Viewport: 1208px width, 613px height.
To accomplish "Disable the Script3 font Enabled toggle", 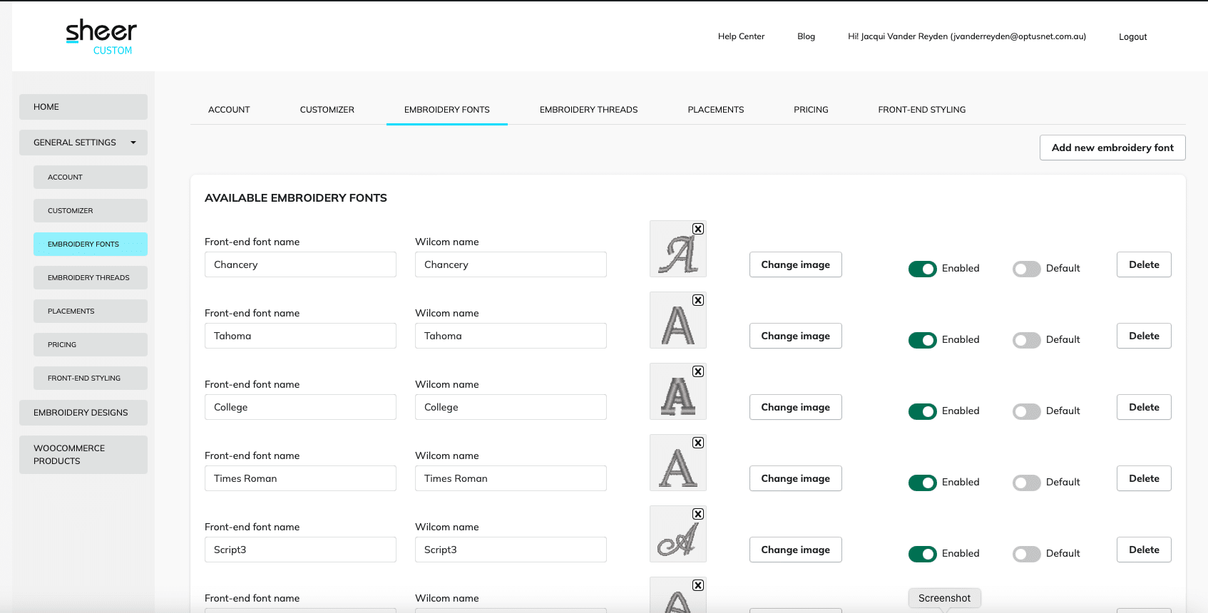I will pyautogui.click(x=923, y=554).
